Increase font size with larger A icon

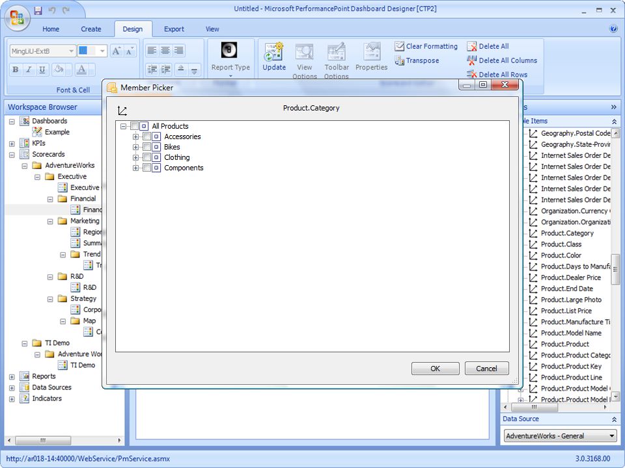click(x=116, y=51)
